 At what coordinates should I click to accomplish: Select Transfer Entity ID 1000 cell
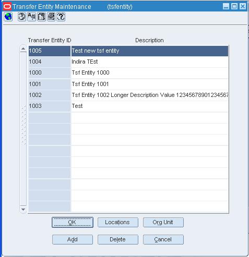click(50, 73)
